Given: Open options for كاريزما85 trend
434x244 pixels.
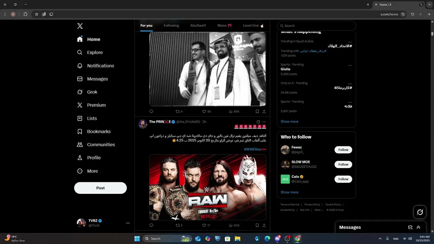Looking at the screenshot, I should [350, 84].
